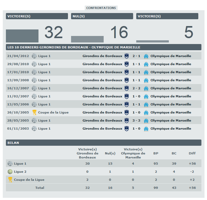Open Olympique de Marseille link in 16/12/2007 row
Screen dimensions: 207x200
coord(171,88)
